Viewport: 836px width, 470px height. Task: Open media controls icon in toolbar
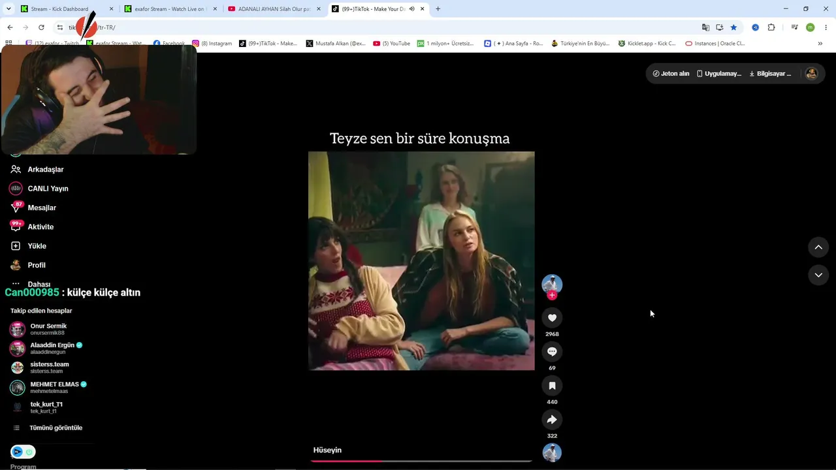click(794, 27)
